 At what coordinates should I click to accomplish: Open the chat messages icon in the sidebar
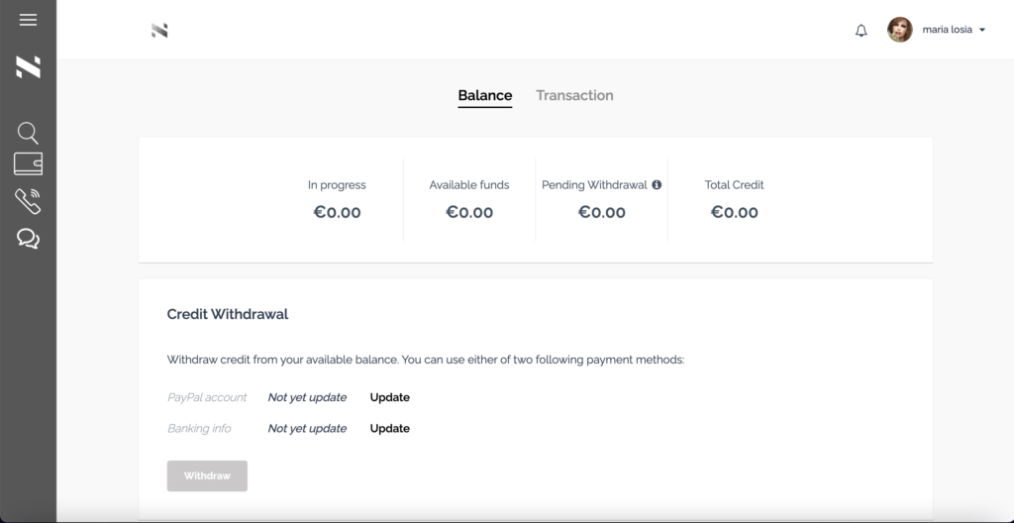(x=28, y=238)
